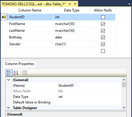Click the properties scrollbar up arrow

click(124, 80)
